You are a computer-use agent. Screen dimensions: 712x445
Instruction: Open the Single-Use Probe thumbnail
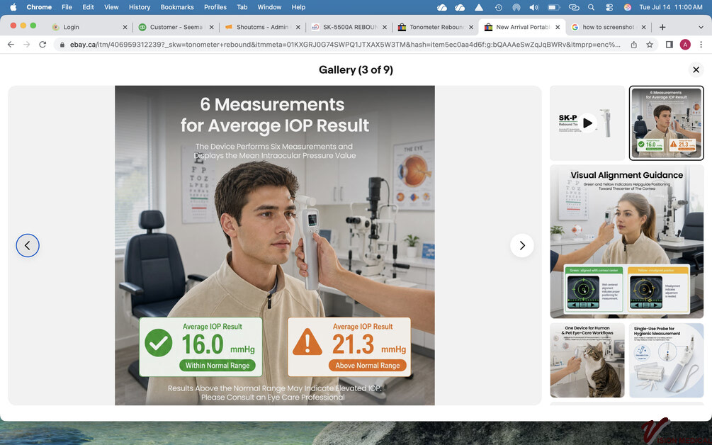[666, 361]
